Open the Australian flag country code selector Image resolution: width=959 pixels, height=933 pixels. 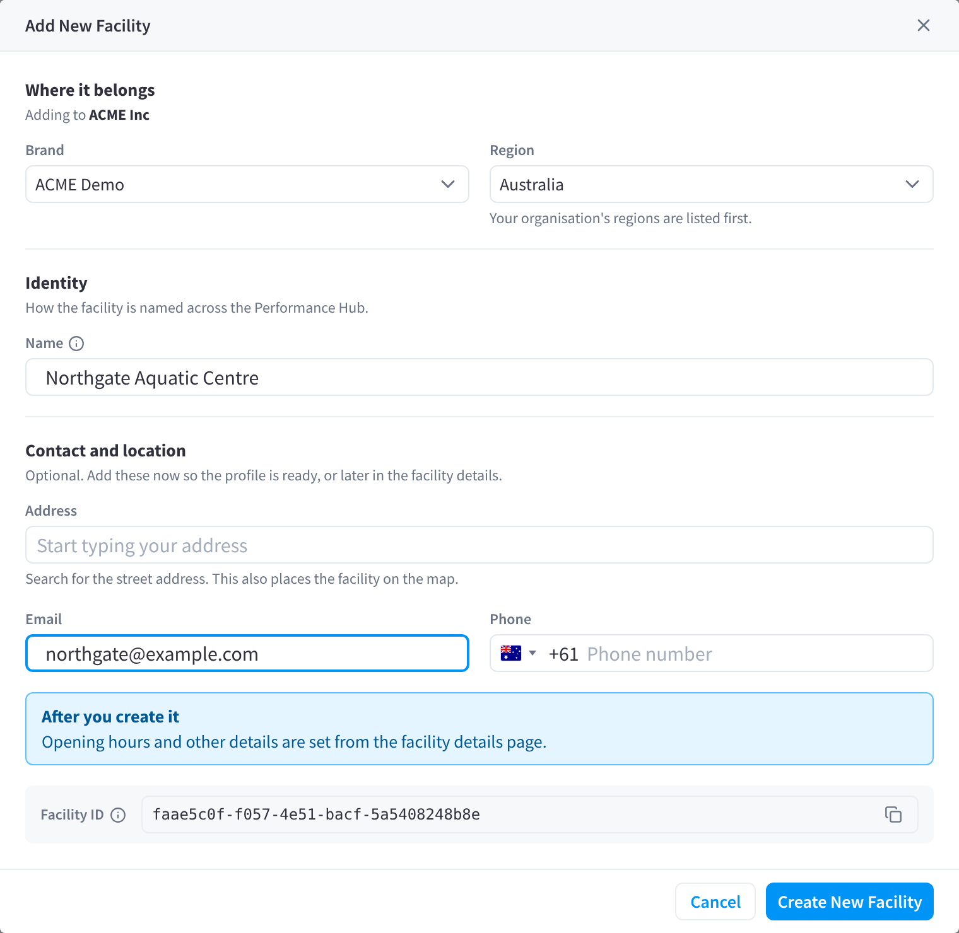pyautogui.click(x=518, y=653)
